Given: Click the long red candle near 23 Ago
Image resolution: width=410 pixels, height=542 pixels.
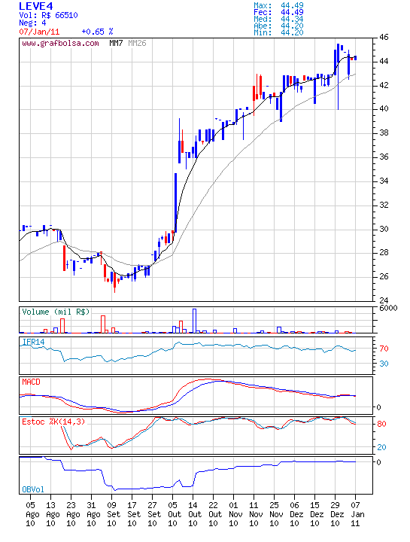Looking at the screenshot, I should [64, 258].
